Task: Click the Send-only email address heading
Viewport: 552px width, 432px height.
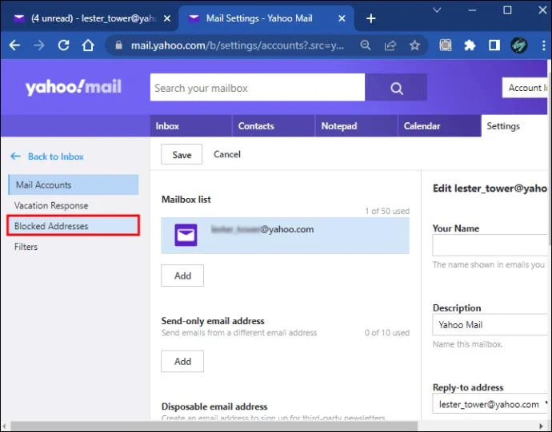Action: [x=213, y=320]
